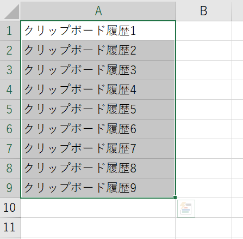The image size is (243, 239).
Task: Click cell containing クリップボード履歴2
Action: (98, 50)
